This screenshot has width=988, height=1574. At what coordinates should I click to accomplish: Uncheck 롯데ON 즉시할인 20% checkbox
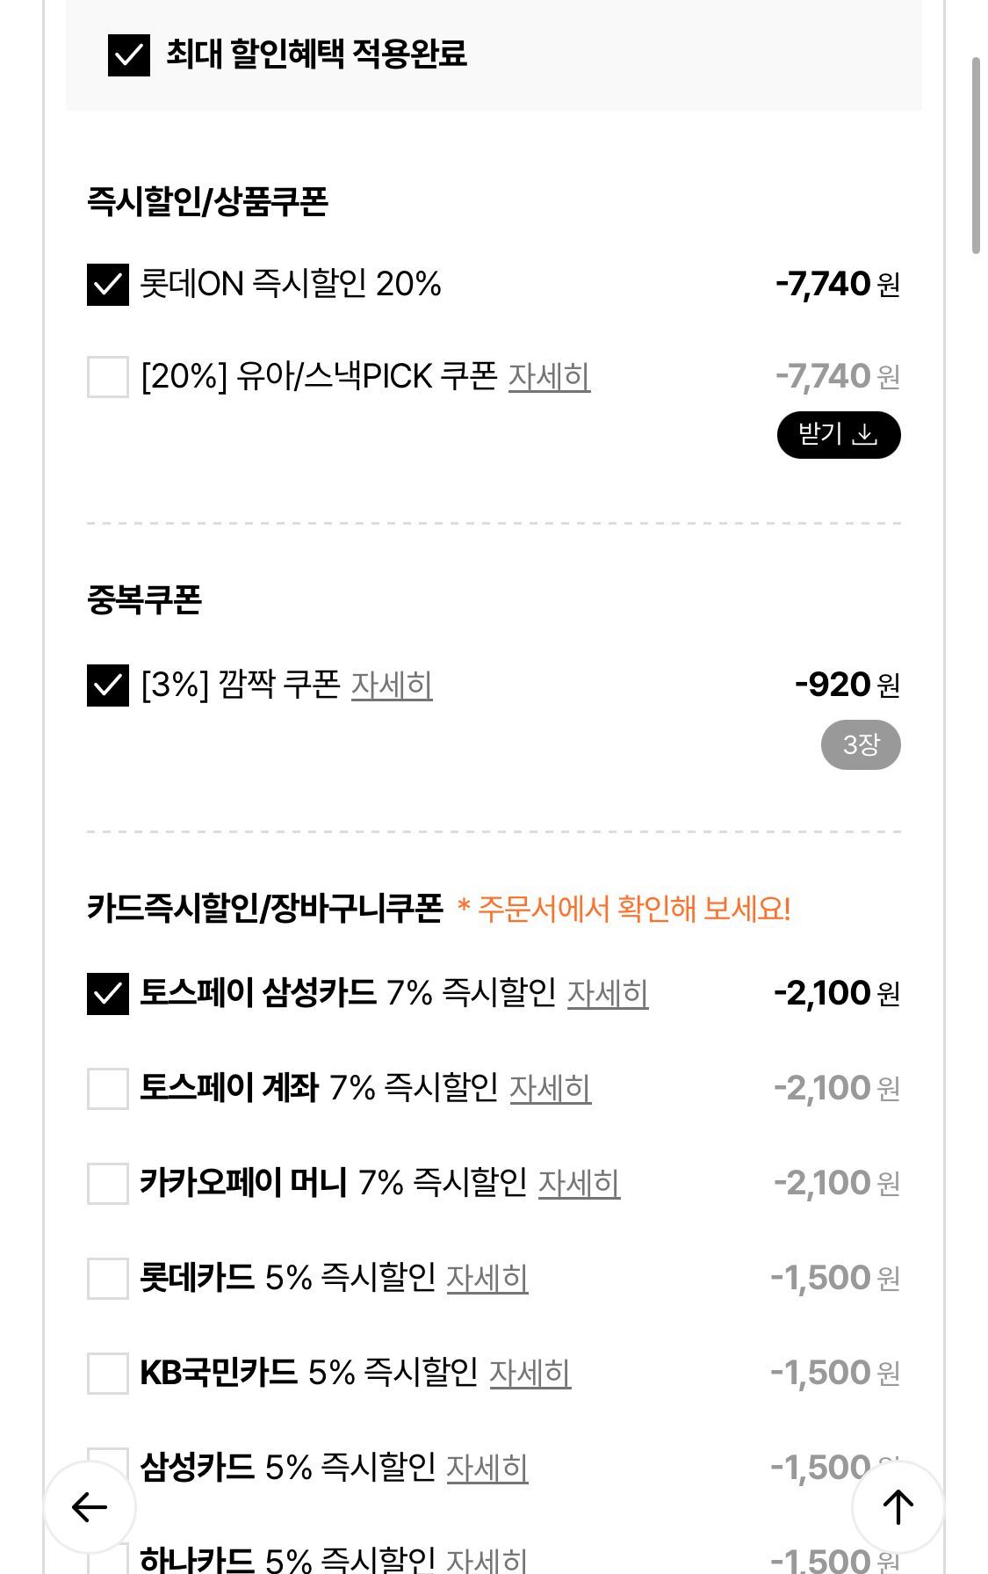(x=108, y=284)
